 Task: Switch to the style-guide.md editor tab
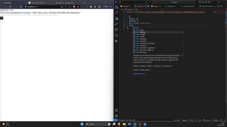188,6
